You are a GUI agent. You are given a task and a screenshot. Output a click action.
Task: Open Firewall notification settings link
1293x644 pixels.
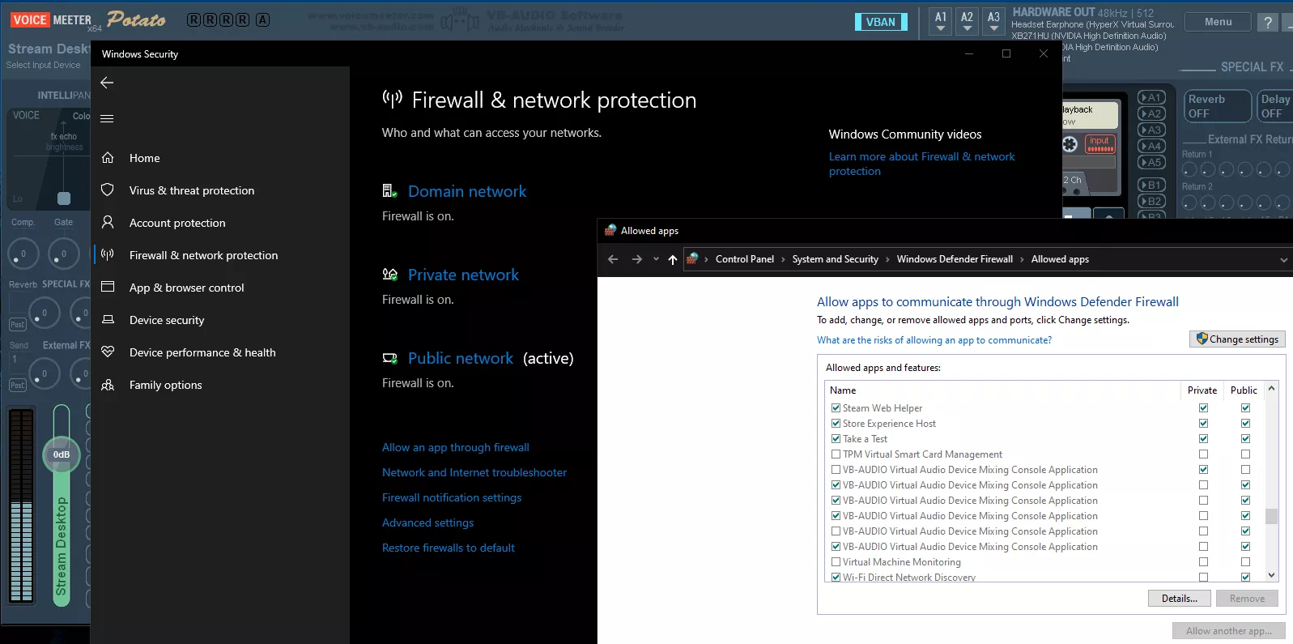click(x=452, y=497)
